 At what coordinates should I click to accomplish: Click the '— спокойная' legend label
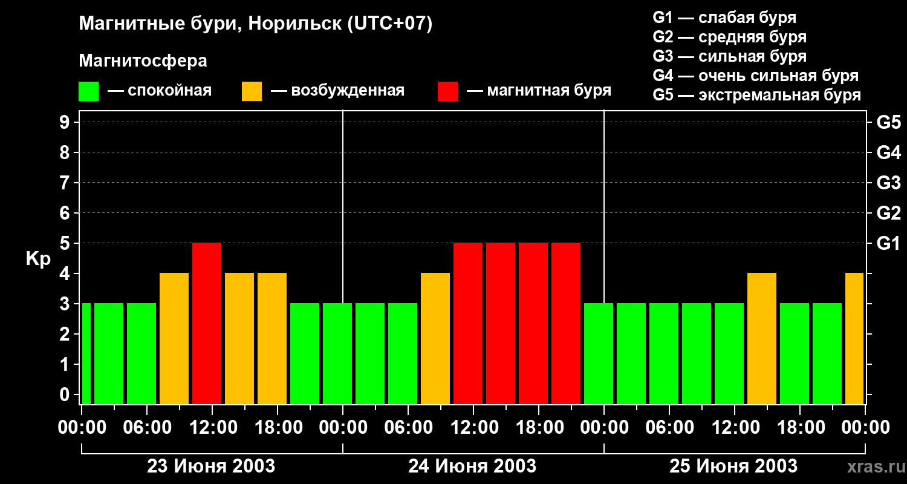tap(160, 91)
